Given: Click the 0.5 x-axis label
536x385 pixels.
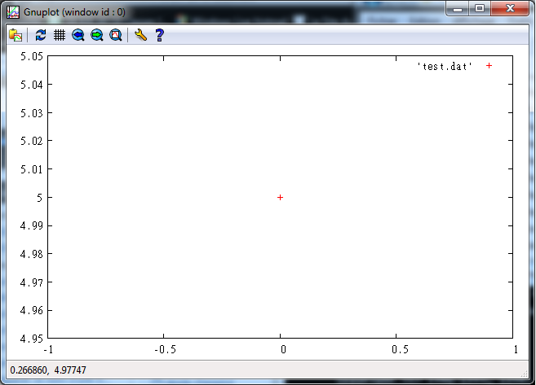Looking at the screenshot, I should (400, 349).
